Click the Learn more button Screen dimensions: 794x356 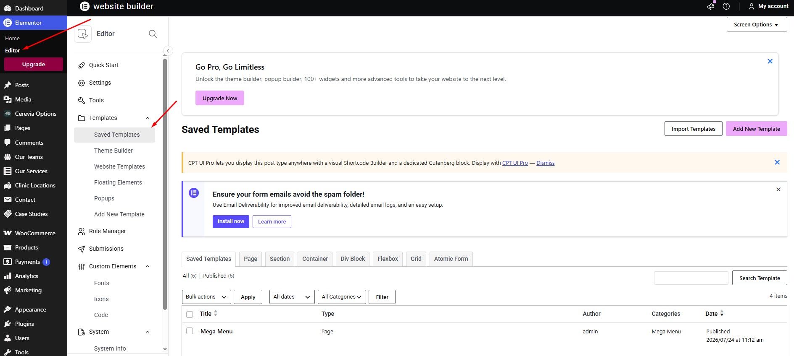pos(272,221)
